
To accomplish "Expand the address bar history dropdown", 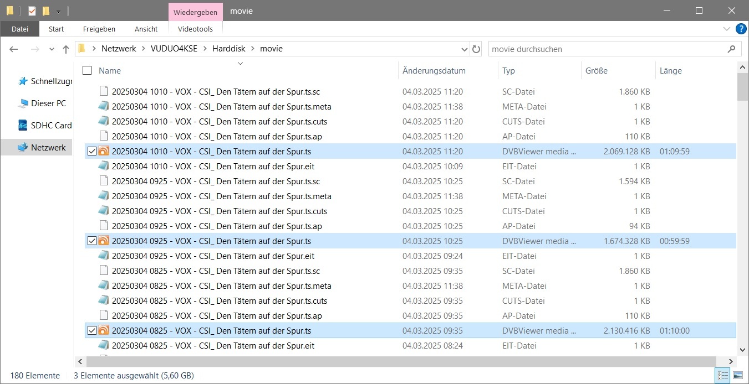I will tap(465, 49).
